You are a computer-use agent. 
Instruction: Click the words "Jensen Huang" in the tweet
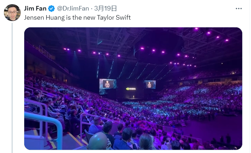(44, 18)
